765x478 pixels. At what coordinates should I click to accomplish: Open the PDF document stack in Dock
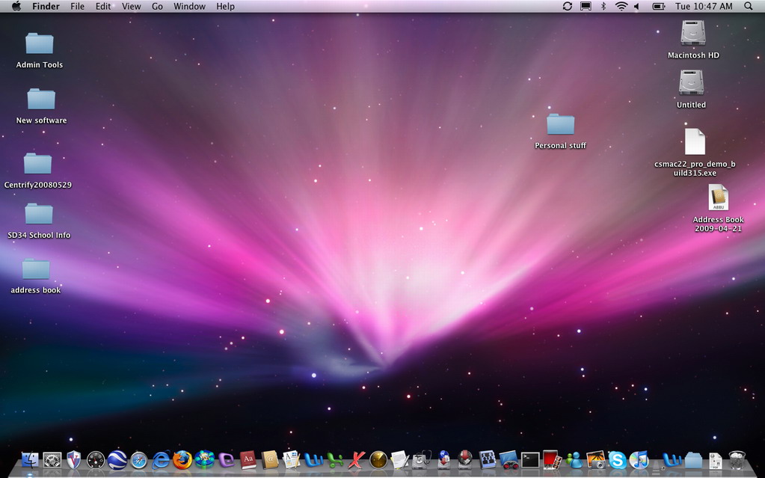click(715, 460)
